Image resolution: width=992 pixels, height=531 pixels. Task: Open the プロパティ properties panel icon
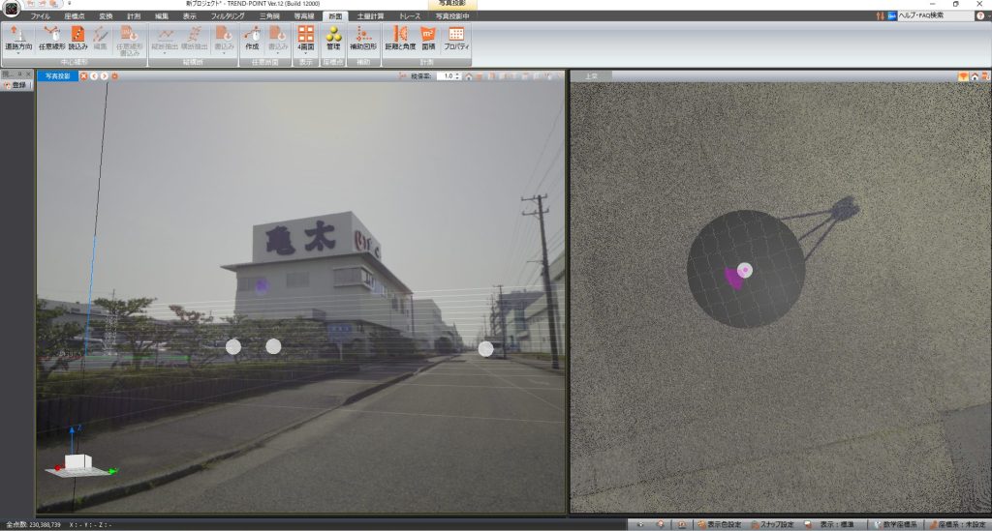point(455,35)
